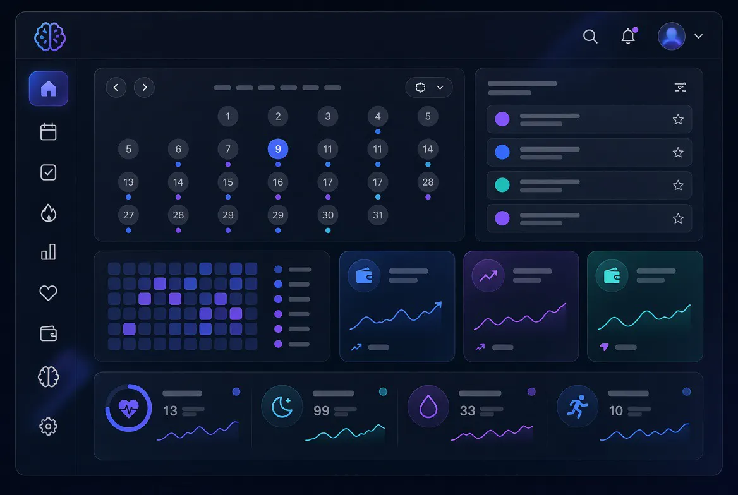
Task: Click the wallet icon on the teal card
Action: pyautogui.click(x=612, y=276)
